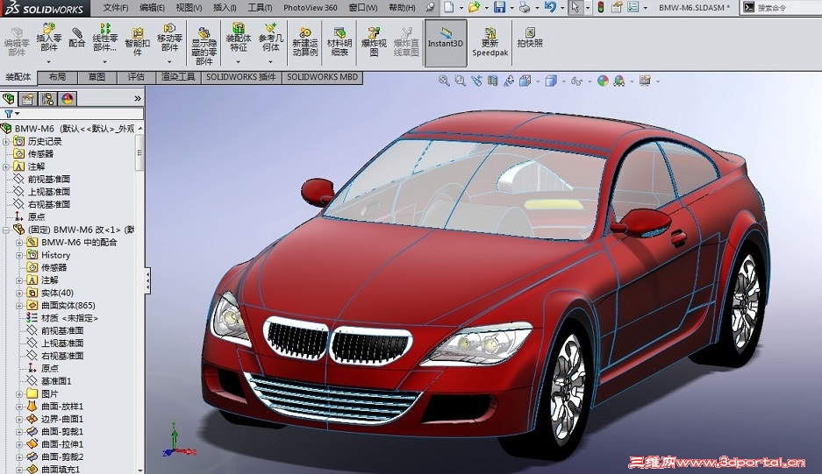The height and width of the screenshot is (474, 822).
Task: Open the dropdown arrow under 插入零部件
Action: (49, 62)
